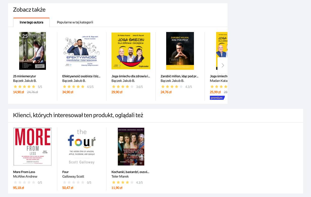Image resolution: width=311 pixels, height=197 pixels.
Task: Open 'Efektywność osobista i biznesowa' cover image
Action: [x=82, y=51]
